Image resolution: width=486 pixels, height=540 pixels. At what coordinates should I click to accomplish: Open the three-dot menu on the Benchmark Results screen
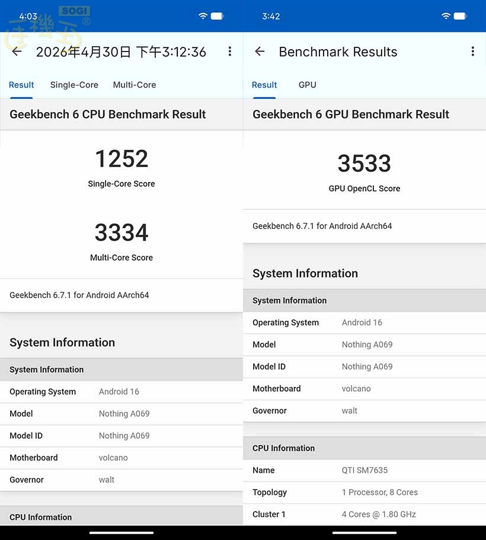coord(472,52)
